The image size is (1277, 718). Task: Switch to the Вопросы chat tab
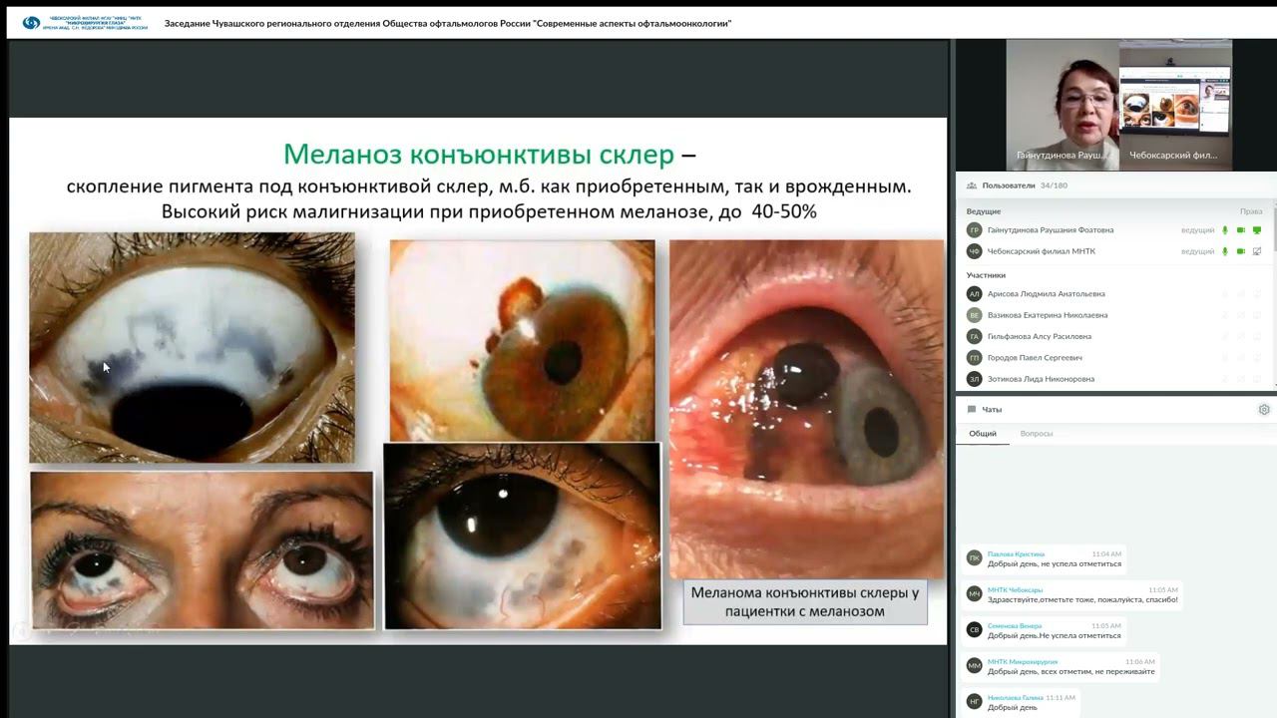pyautogui.click(x=1037, y=434)
